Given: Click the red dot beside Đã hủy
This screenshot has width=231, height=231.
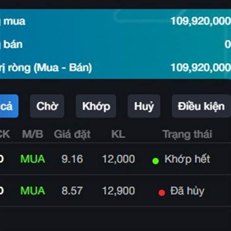Looking at the screenshot, I should pos(162,192).
